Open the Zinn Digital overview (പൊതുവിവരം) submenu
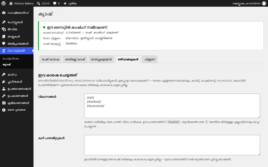This screenshot has width=268, height=167. (x=11, y=59)
